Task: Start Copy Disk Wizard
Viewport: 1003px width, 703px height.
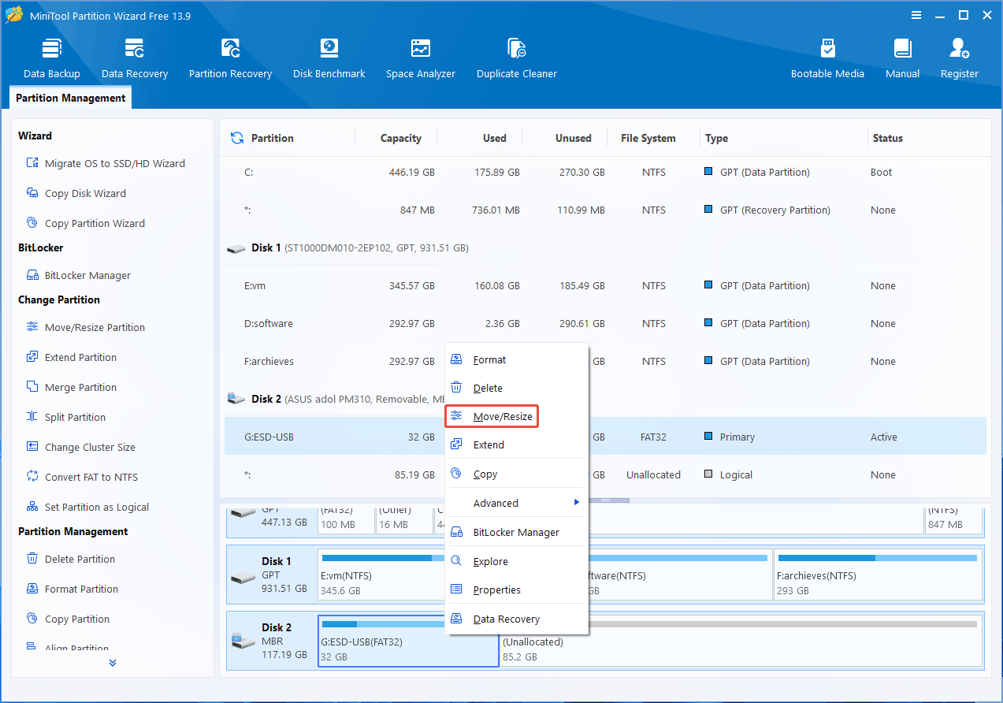Action: click(x=76, y=194)
